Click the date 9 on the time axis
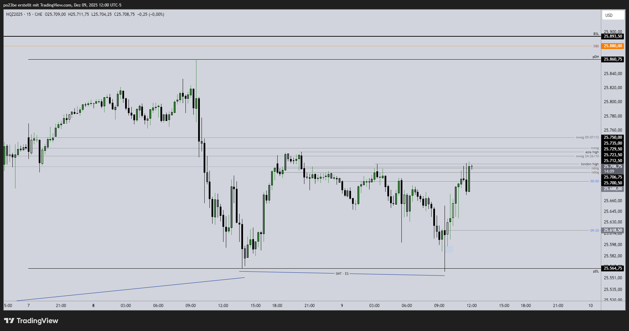This screenshot has height=331, width=629. coord(341,305)
